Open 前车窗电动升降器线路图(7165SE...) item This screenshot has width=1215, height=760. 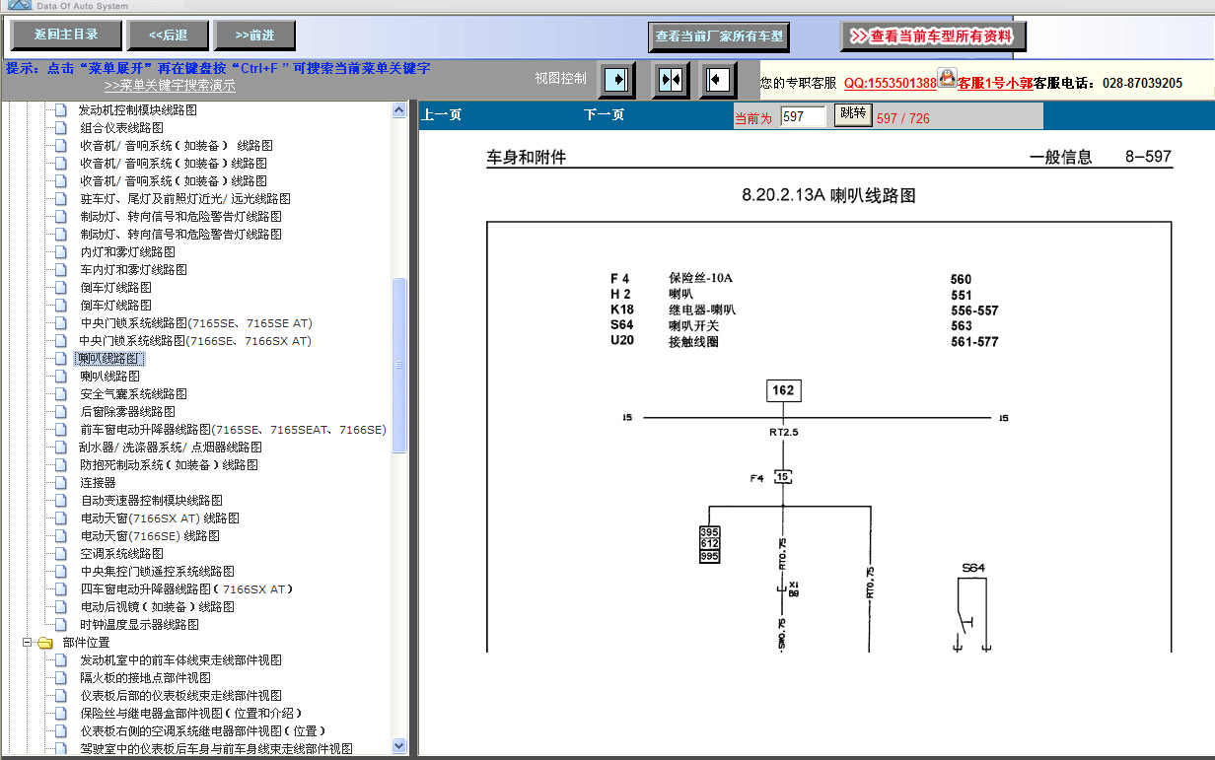pyautogui.click(x=233, y=430)
